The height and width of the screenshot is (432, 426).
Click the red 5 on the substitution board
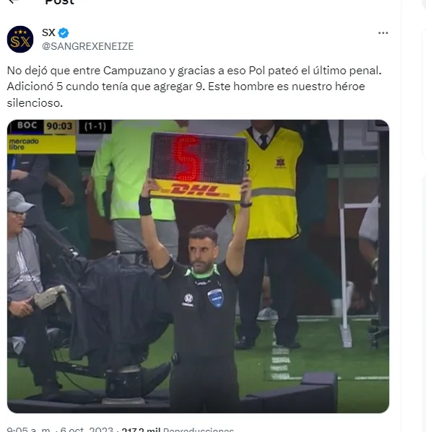tap(186, 158)
